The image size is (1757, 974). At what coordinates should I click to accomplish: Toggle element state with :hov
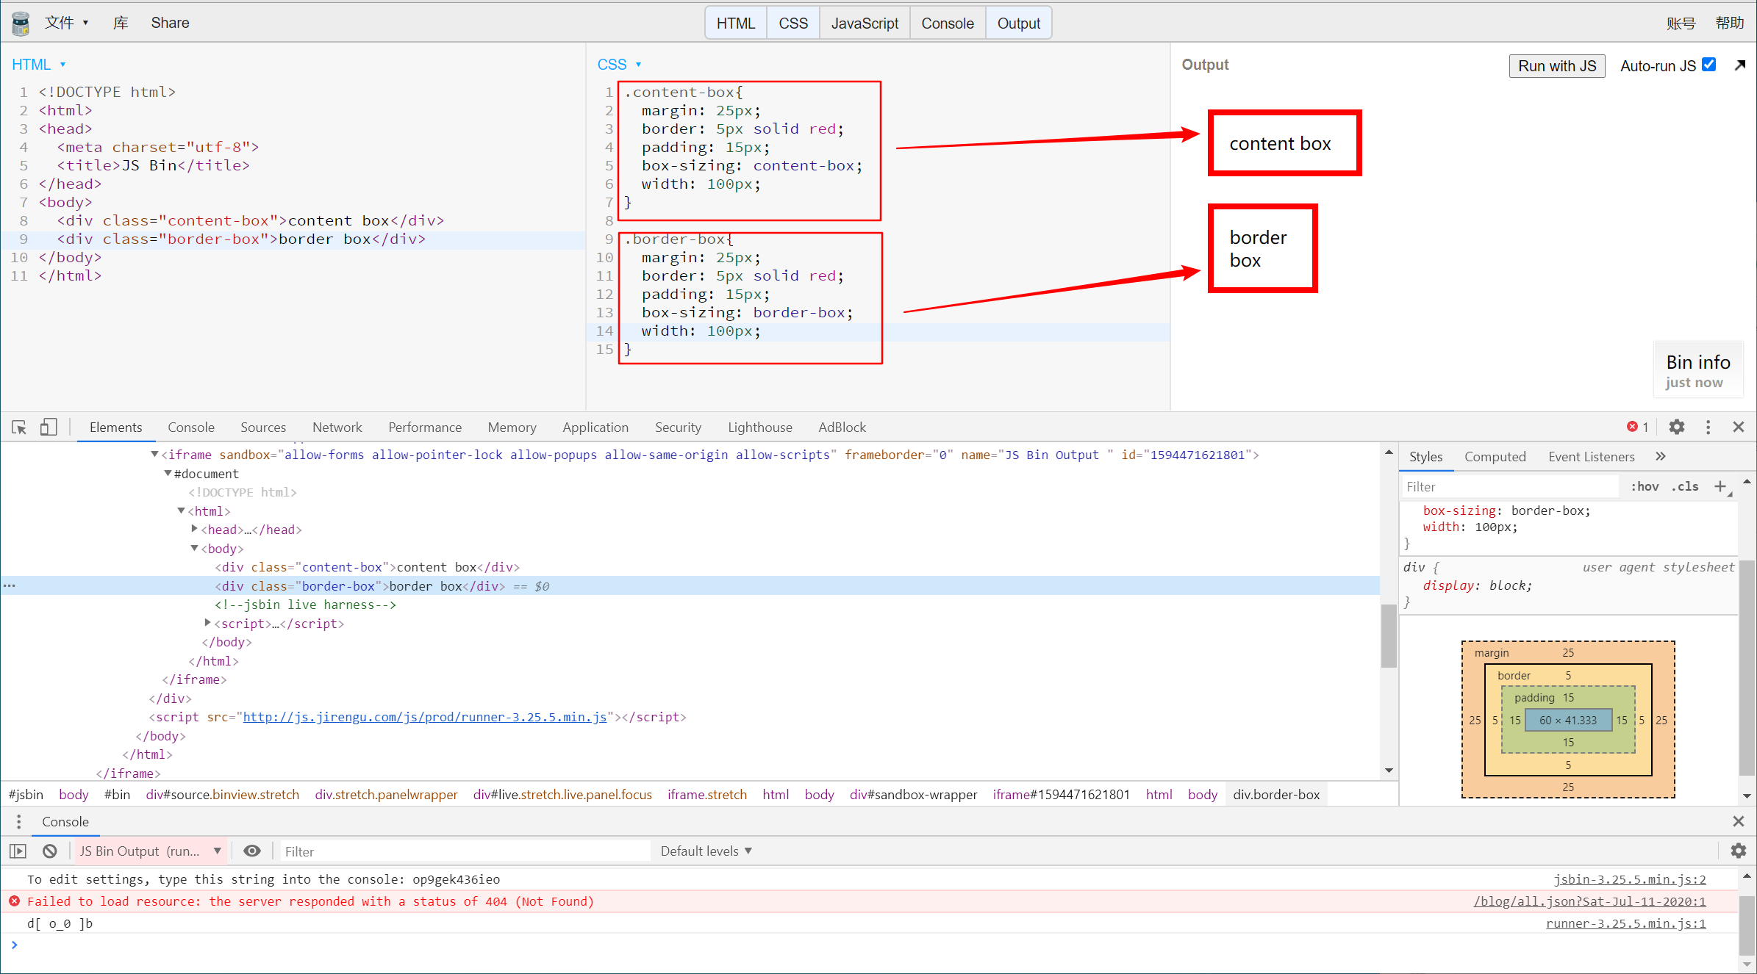pyautogui.click(x=1645, y=486)
